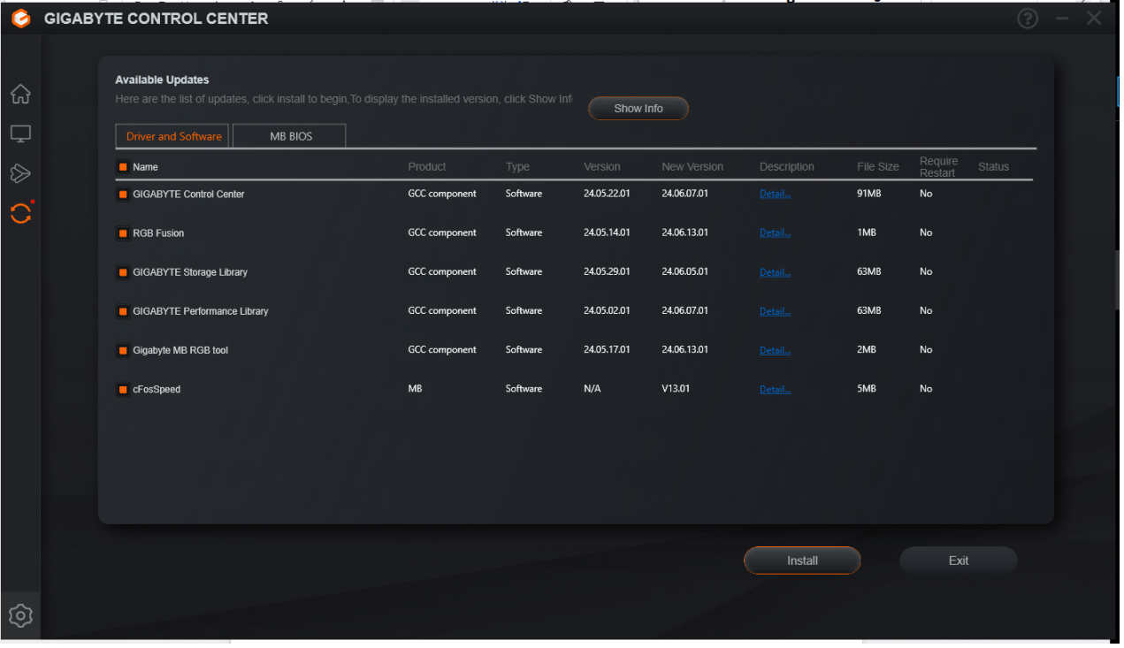Click the Exit button
The height and width of the screenshot is (648, 1124).
(959, 560)
